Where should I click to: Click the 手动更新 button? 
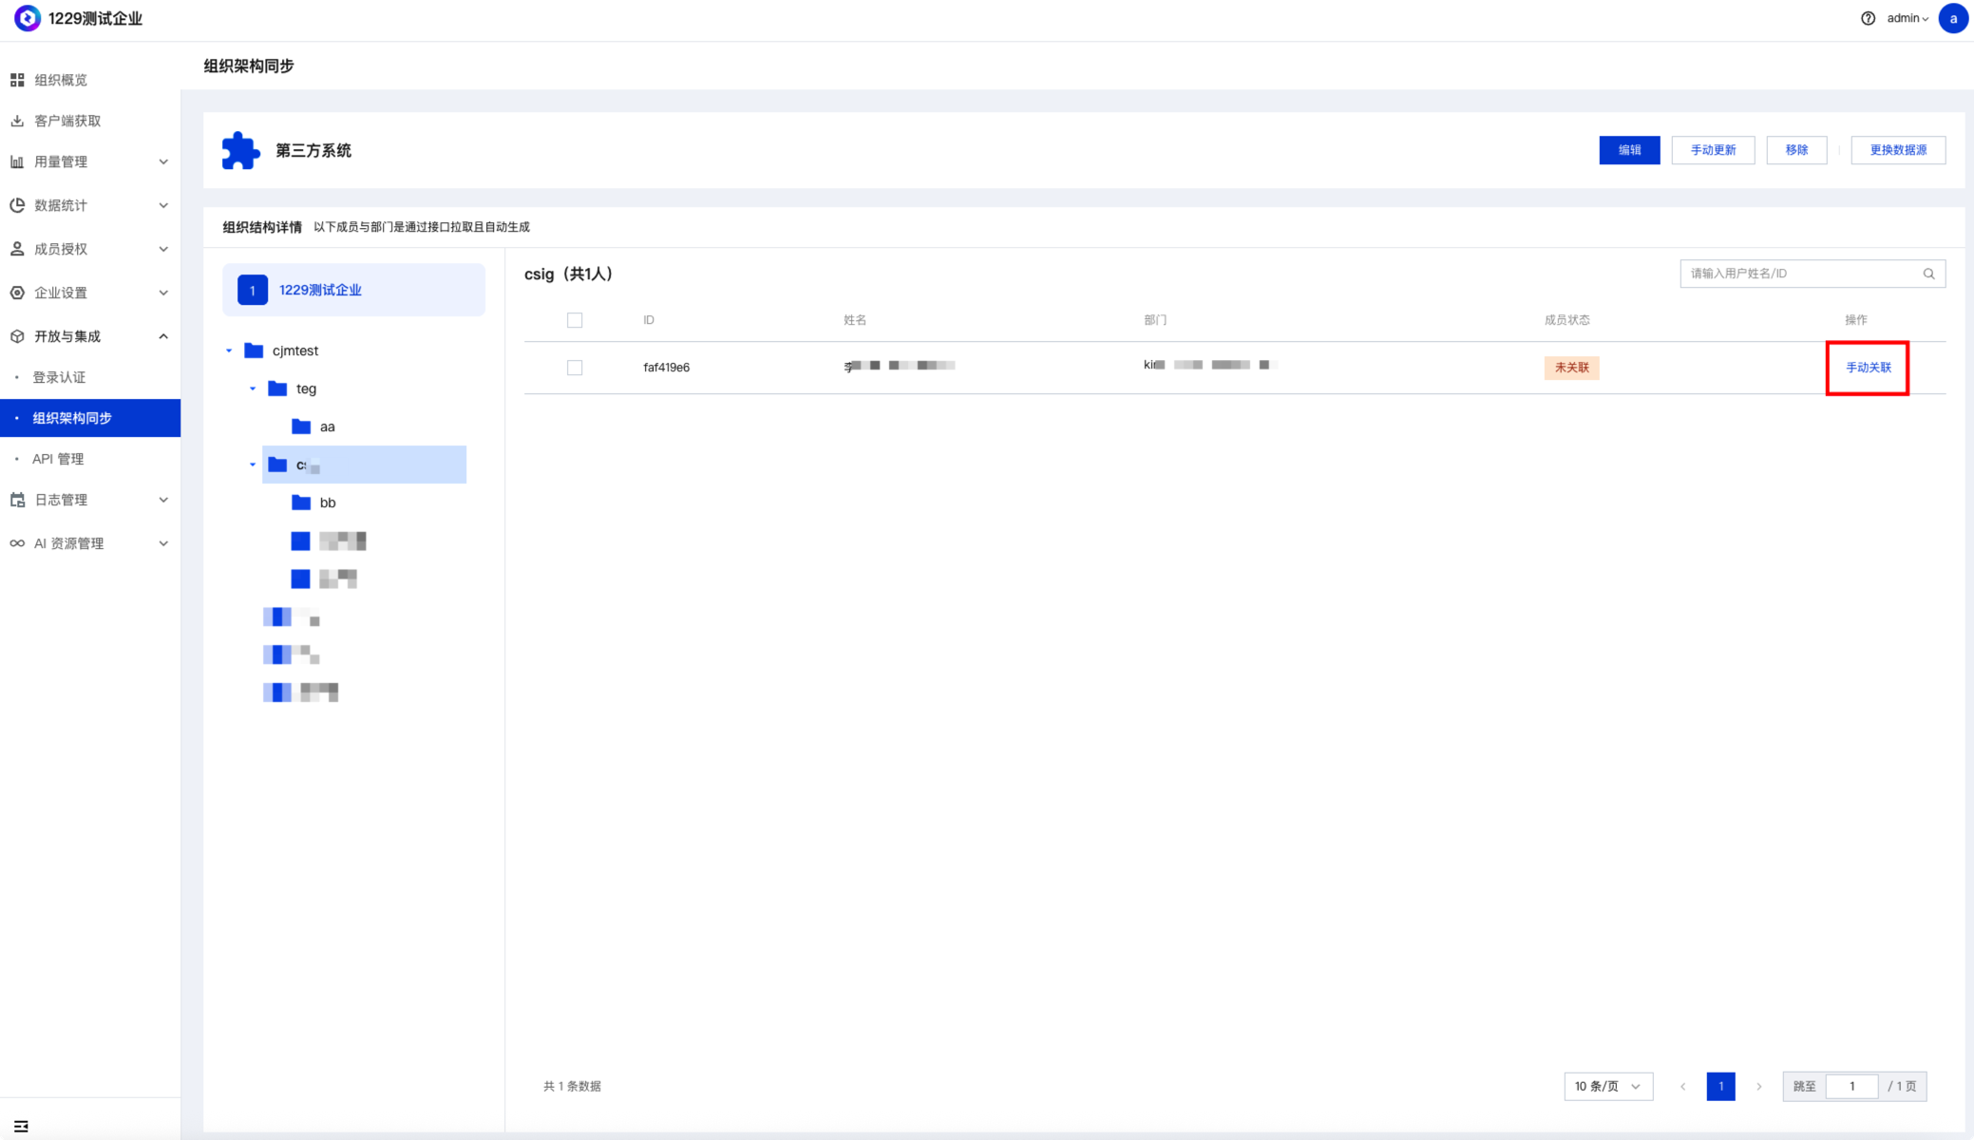tap(1713, 150)
